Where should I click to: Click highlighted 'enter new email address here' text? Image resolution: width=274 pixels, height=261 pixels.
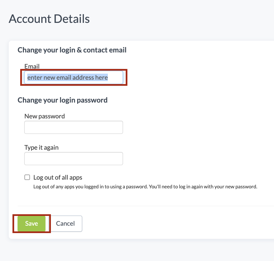coord(67,77)
